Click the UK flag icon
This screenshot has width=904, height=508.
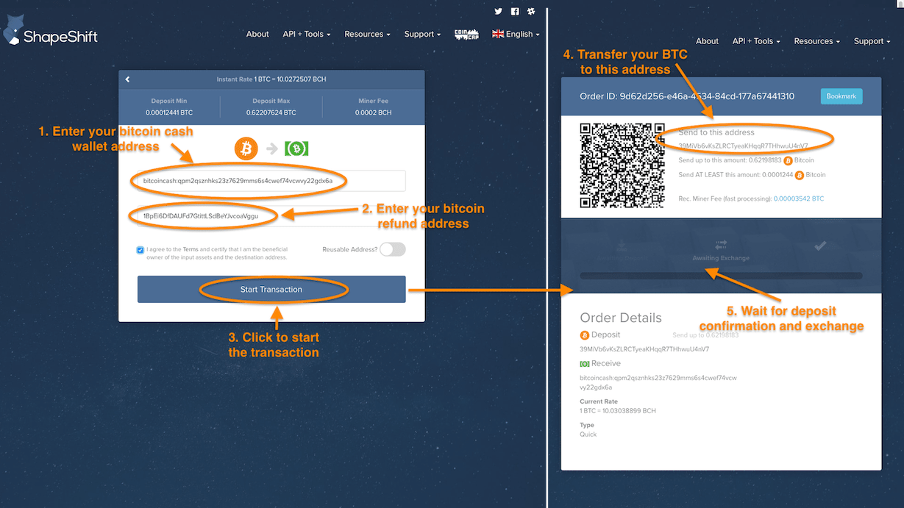pos(498,34)
